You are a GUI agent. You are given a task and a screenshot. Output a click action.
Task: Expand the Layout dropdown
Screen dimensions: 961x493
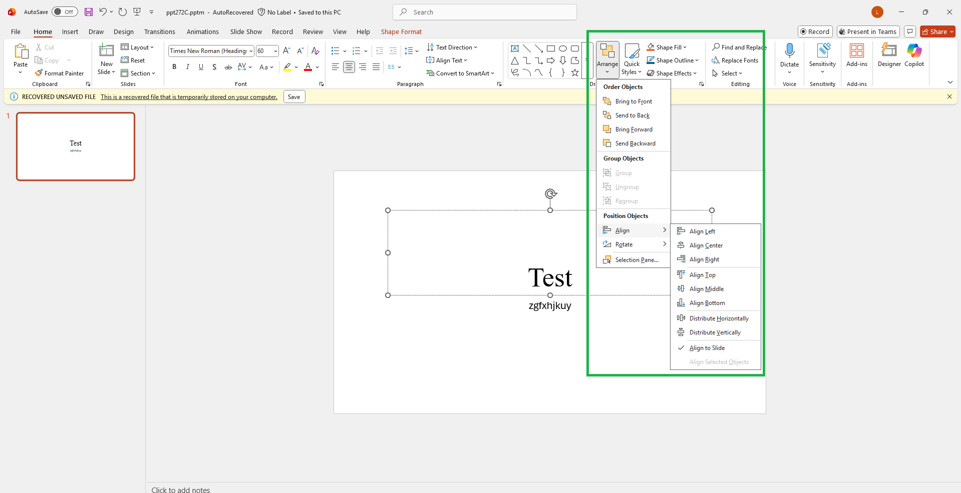[138, 47]
